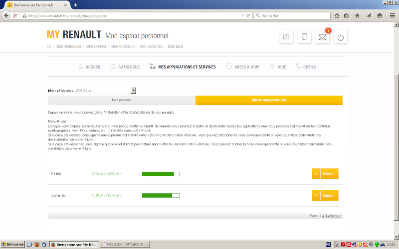The height and width of the screenshot is (249, 399).
Task: Click the yellow shield icon in system tray
Action: click(x=360, y=245)
